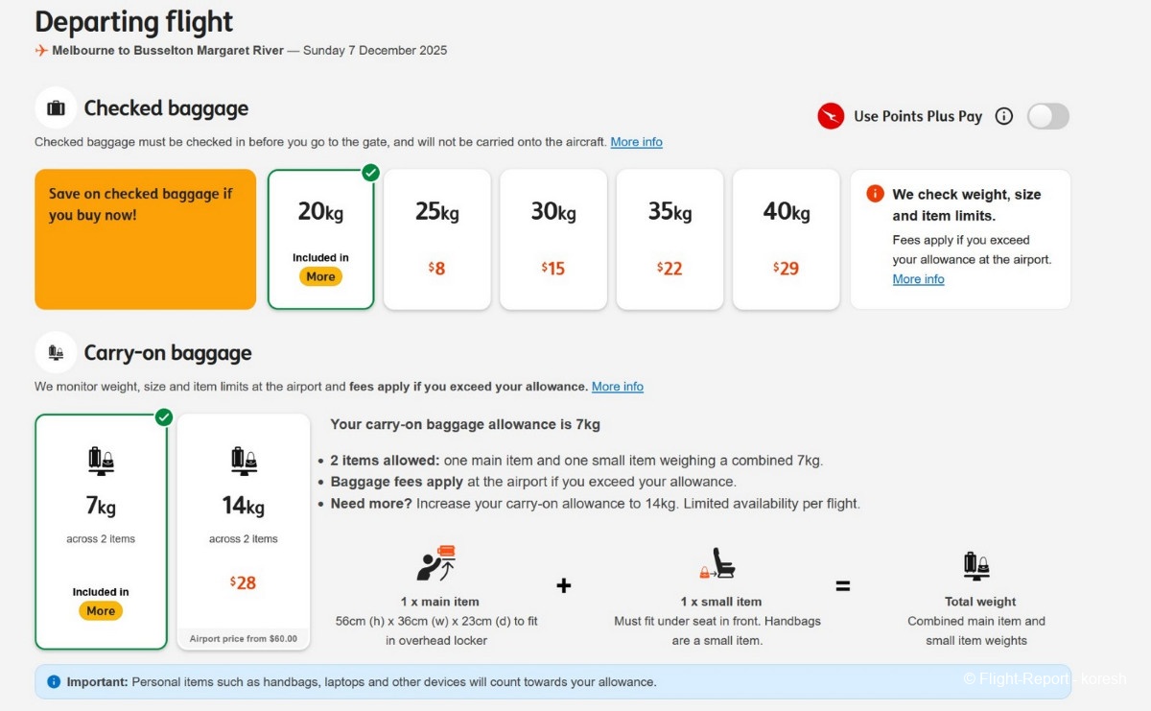
Task: Select the 25kg checked baggage for $8
Action: [x=436, y=240]
